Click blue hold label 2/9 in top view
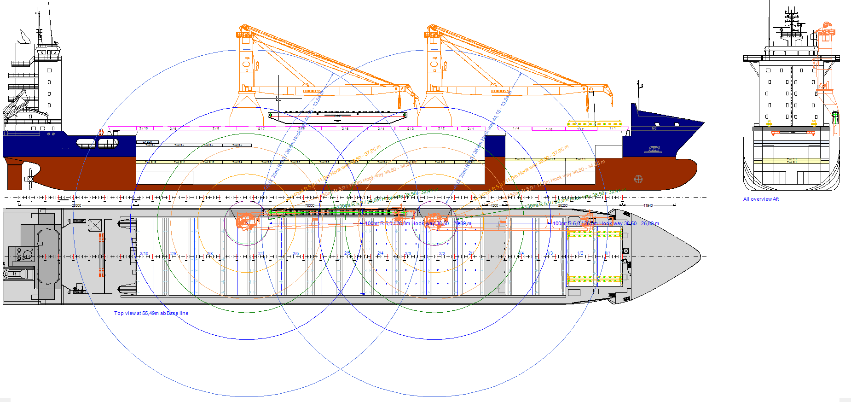Viewport: 851px width, 402px height. (x=174, y=254)
